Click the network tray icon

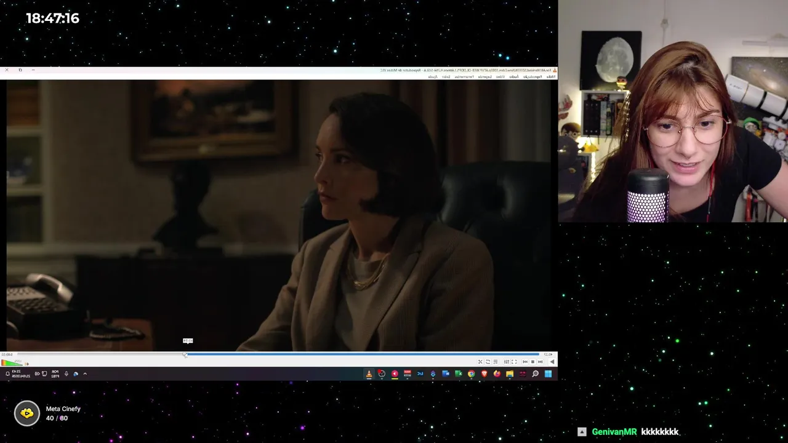[44, 373]
